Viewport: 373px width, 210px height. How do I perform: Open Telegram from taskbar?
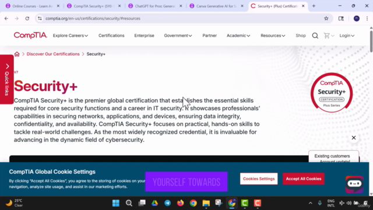(167, 203)
